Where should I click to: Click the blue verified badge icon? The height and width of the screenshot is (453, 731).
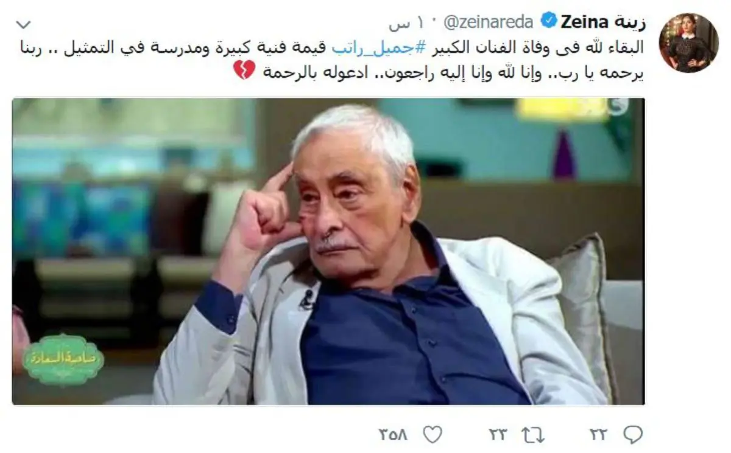(548, 23)
